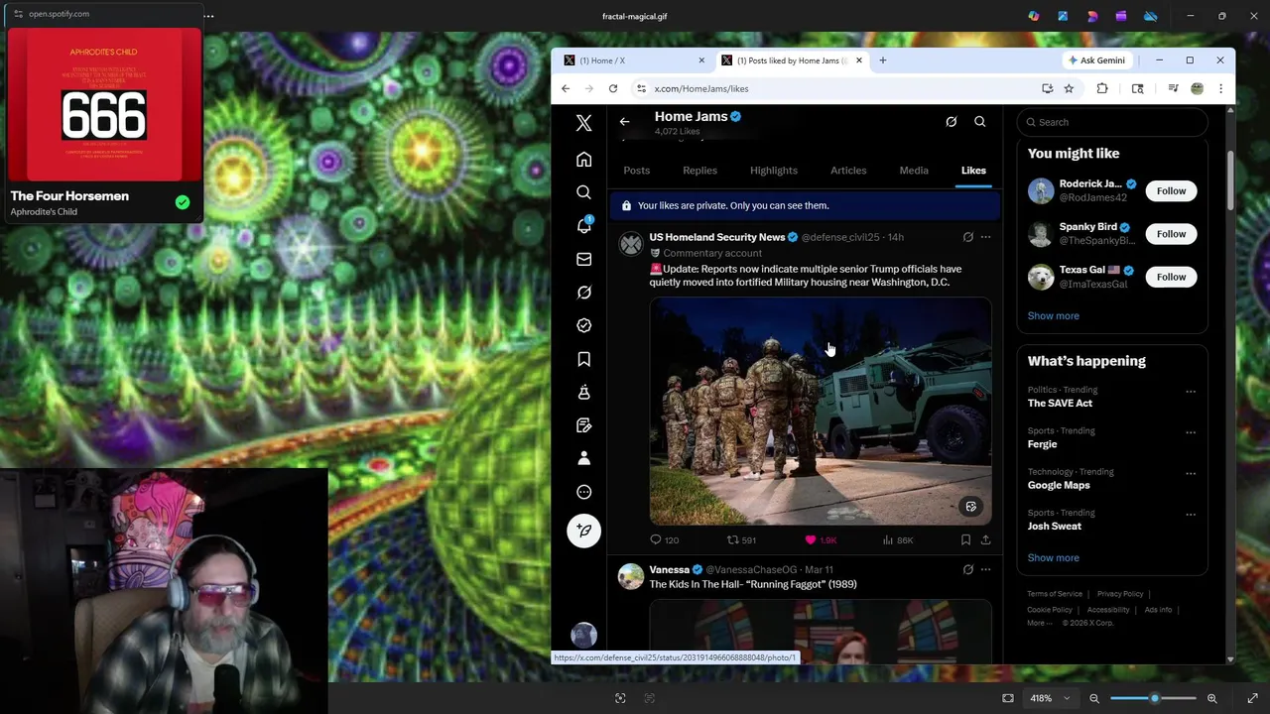Open zoom percentage dropdown showing 418%
This screenshot has height=714, width=1270.
[x=1049, y=698]
